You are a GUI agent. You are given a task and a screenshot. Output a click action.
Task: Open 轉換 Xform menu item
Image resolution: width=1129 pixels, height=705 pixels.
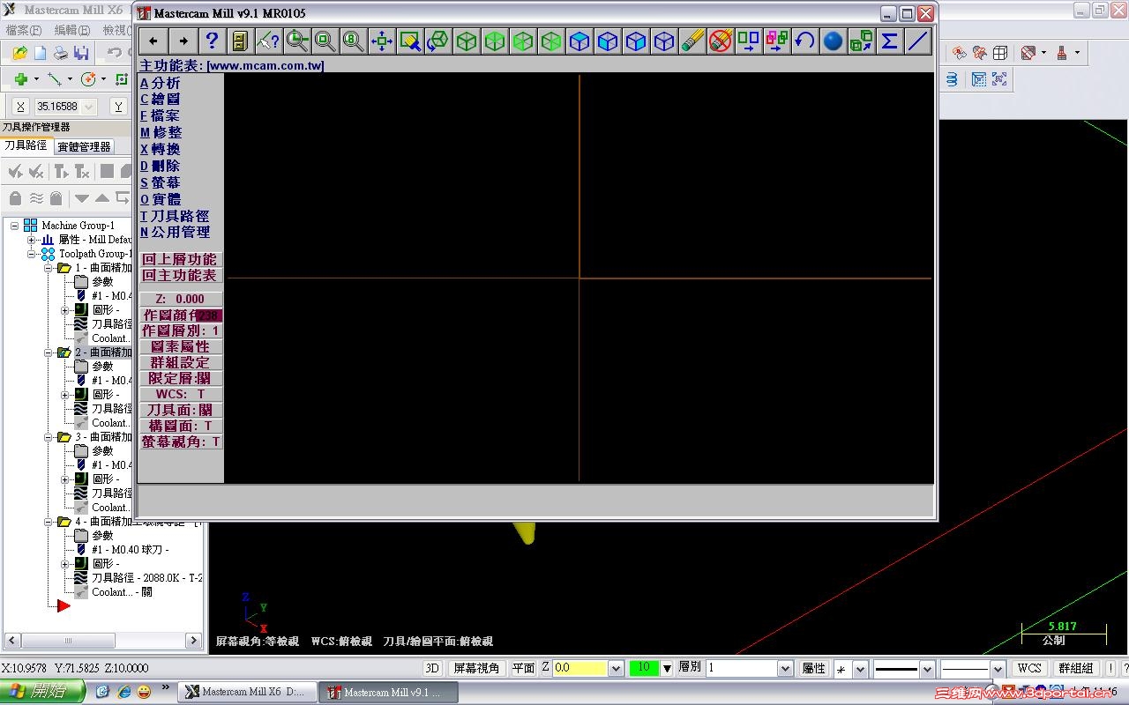pyautogui.click(x=160, y=149)
